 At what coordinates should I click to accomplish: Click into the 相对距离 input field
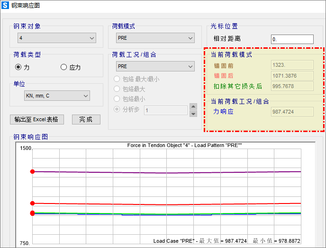(292, 40)
